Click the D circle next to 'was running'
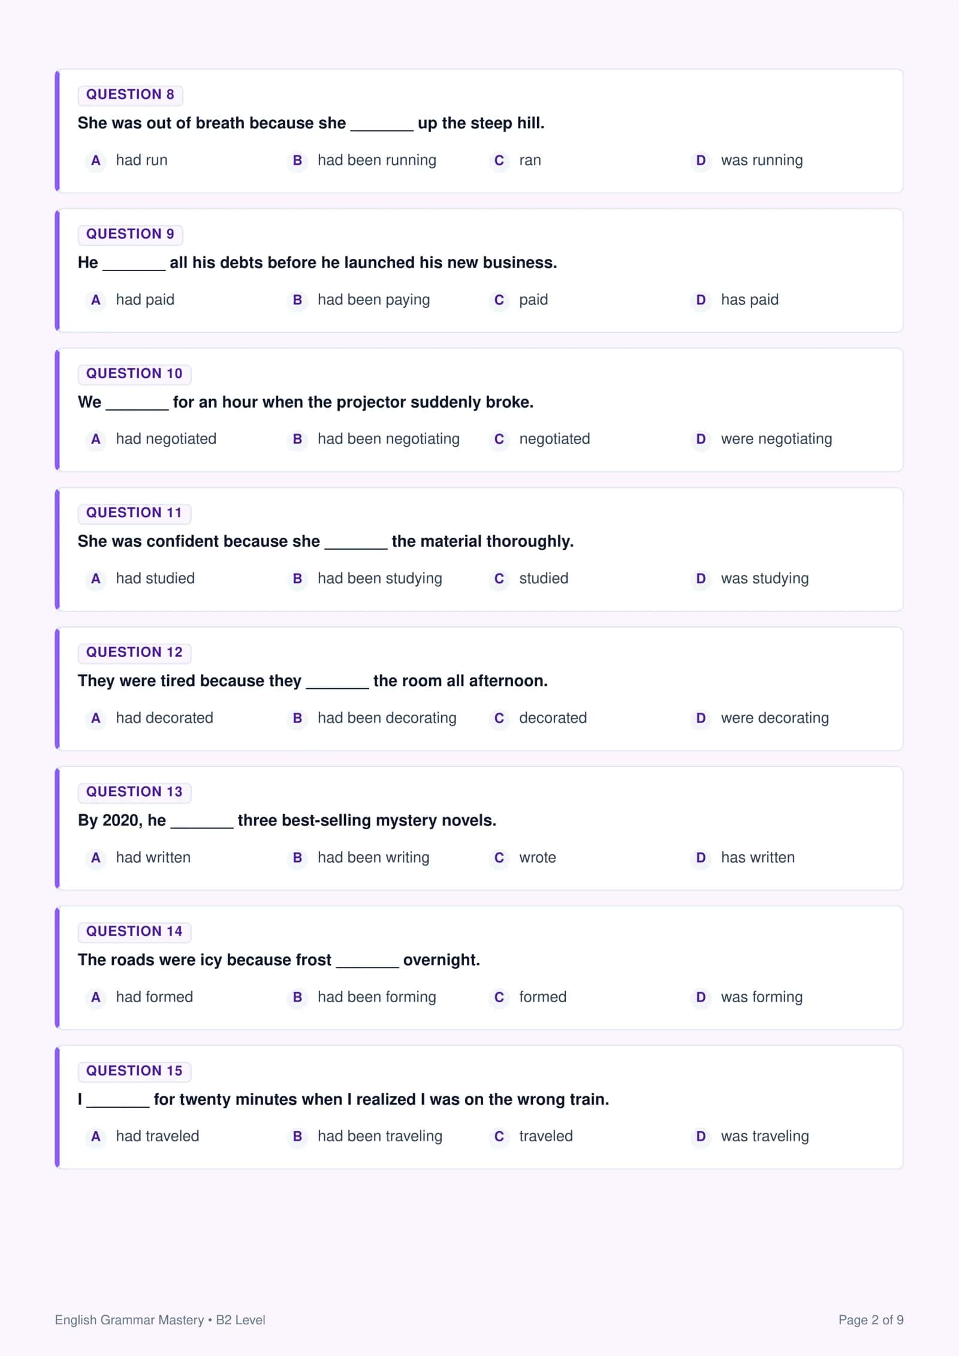959x1356 pixels. pos(701,160)
